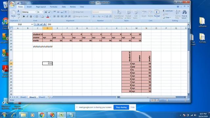Apply underline formatting
210x118 pixels.
(x=31, y=16)
